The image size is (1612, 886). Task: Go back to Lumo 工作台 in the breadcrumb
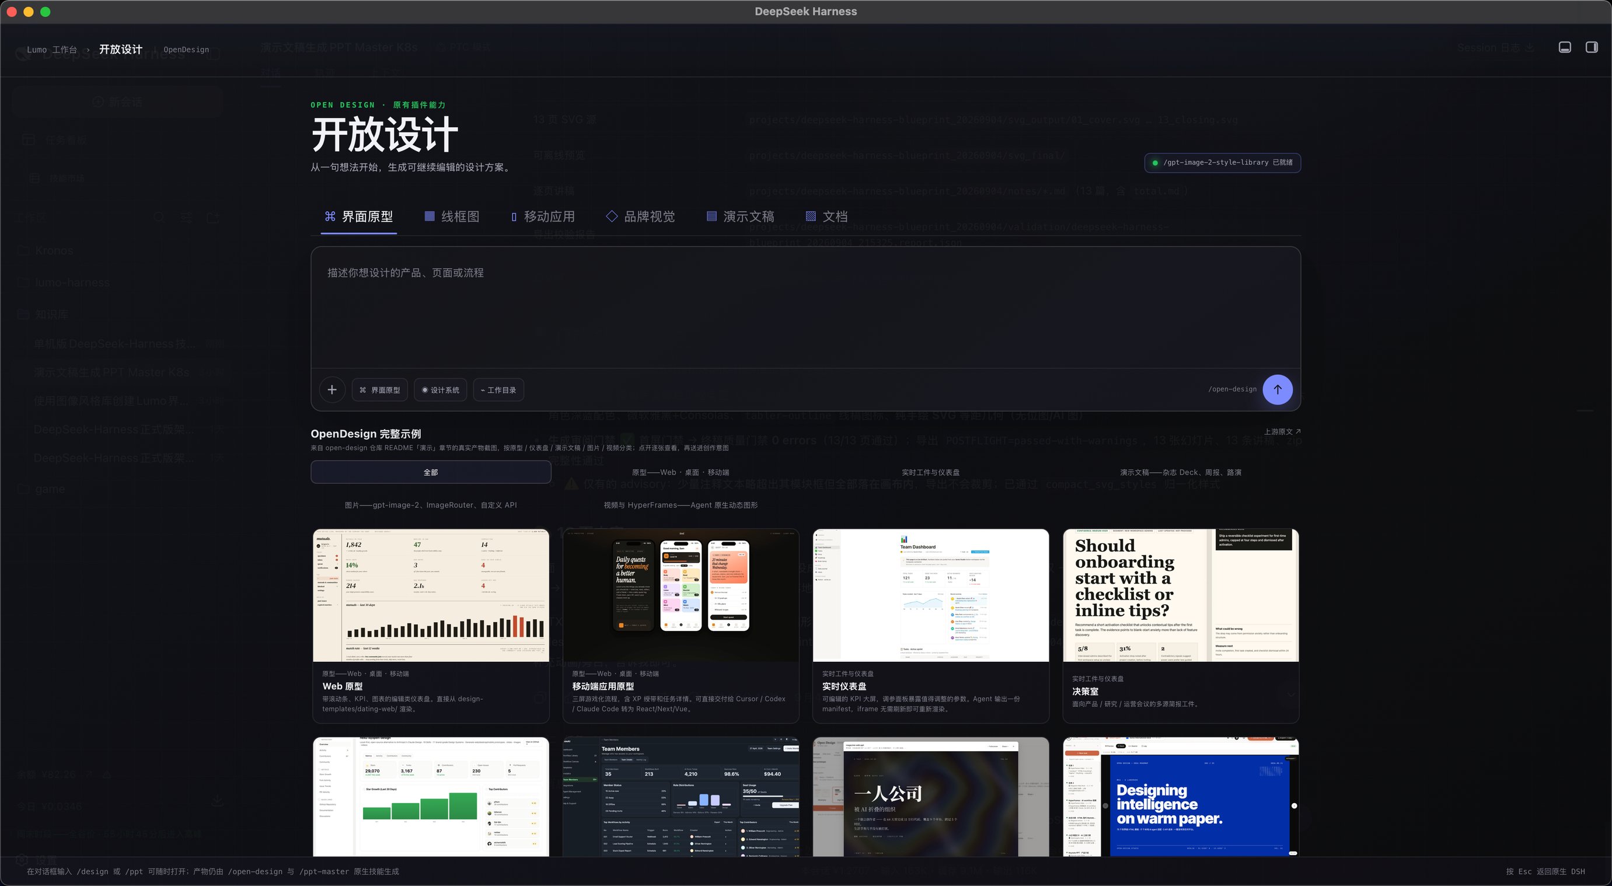click(52, 50)
